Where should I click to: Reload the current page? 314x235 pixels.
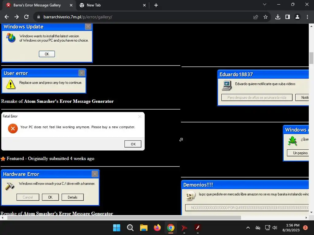coord(26,17)
